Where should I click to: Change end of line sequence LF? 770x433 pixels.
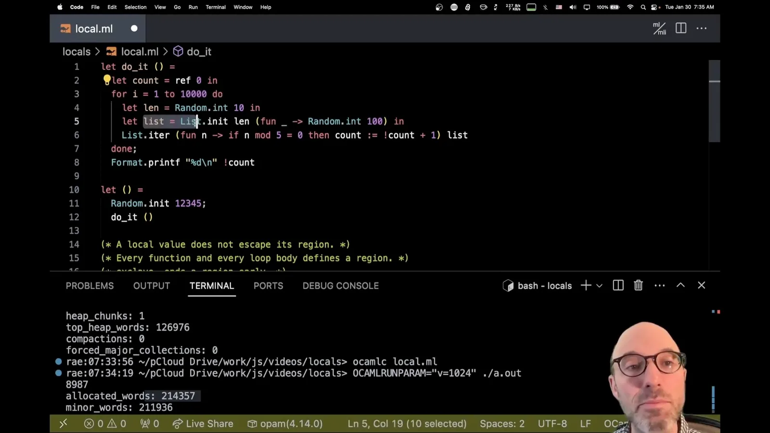point(585,423)
